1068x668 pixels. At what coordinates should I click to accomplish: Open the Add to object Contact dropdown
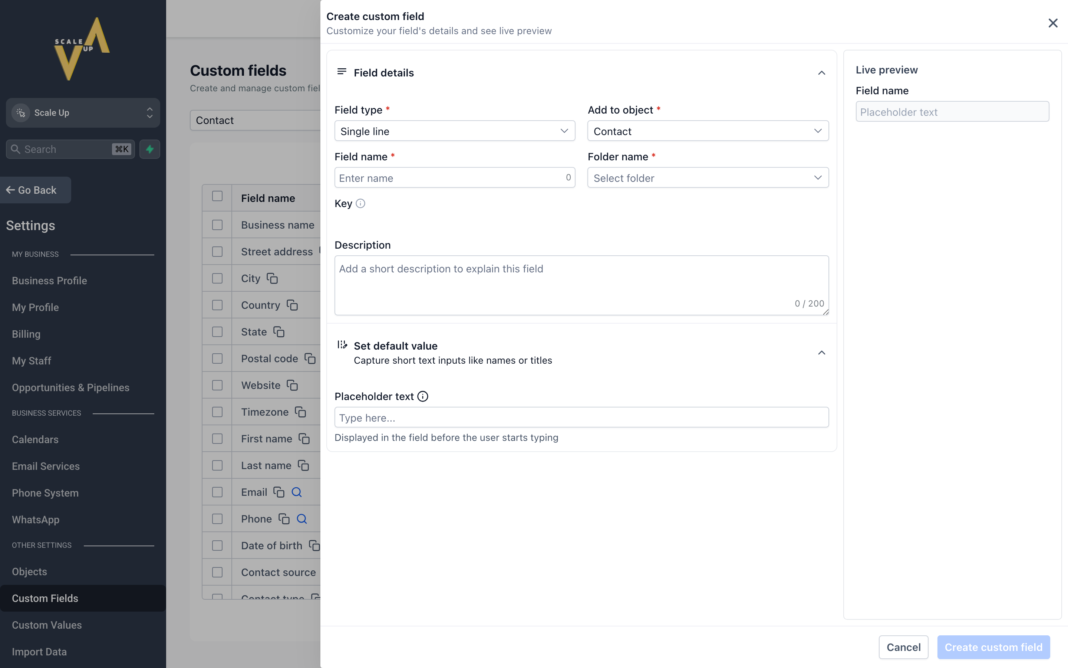(x=708, y=131)
